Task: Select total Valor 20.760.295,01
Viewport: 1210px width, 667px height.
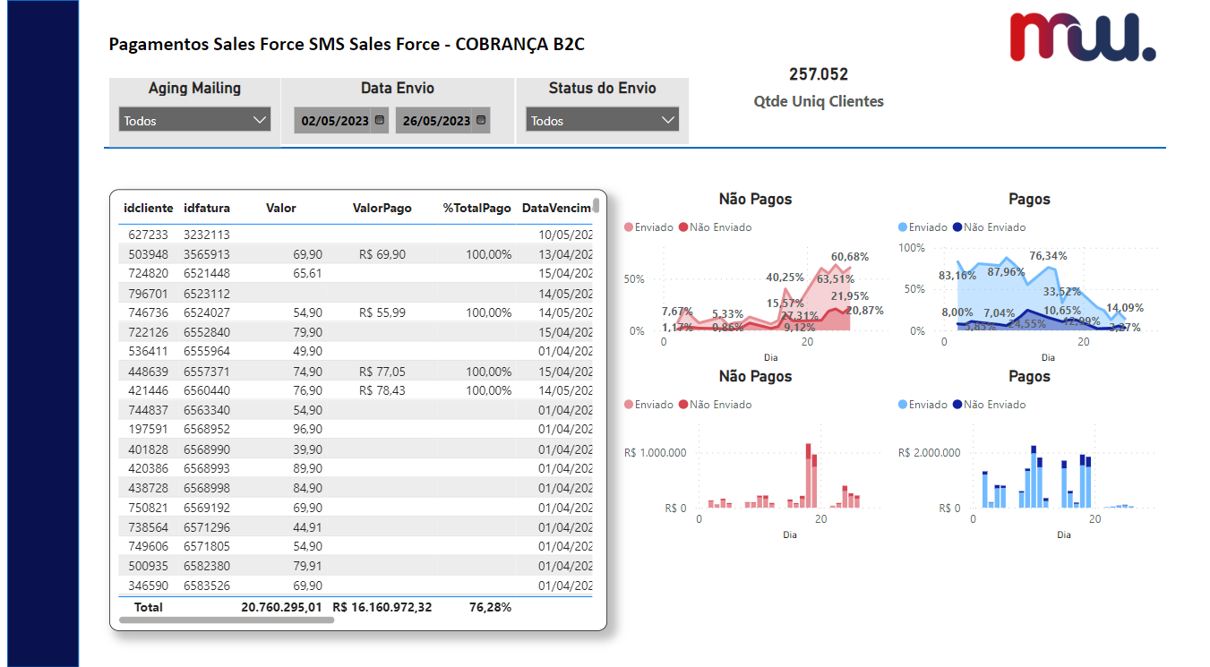Action: pos(282,607)
